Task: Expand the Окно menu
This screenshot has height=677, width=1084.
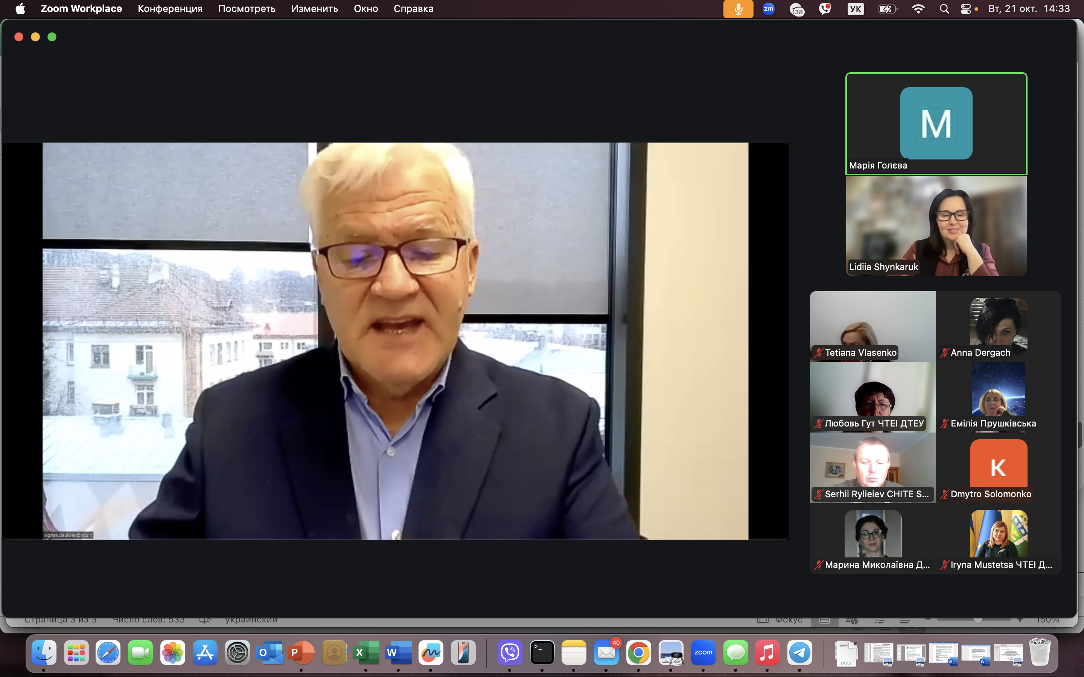Action: pyautogui.click(x=365, y=9)
